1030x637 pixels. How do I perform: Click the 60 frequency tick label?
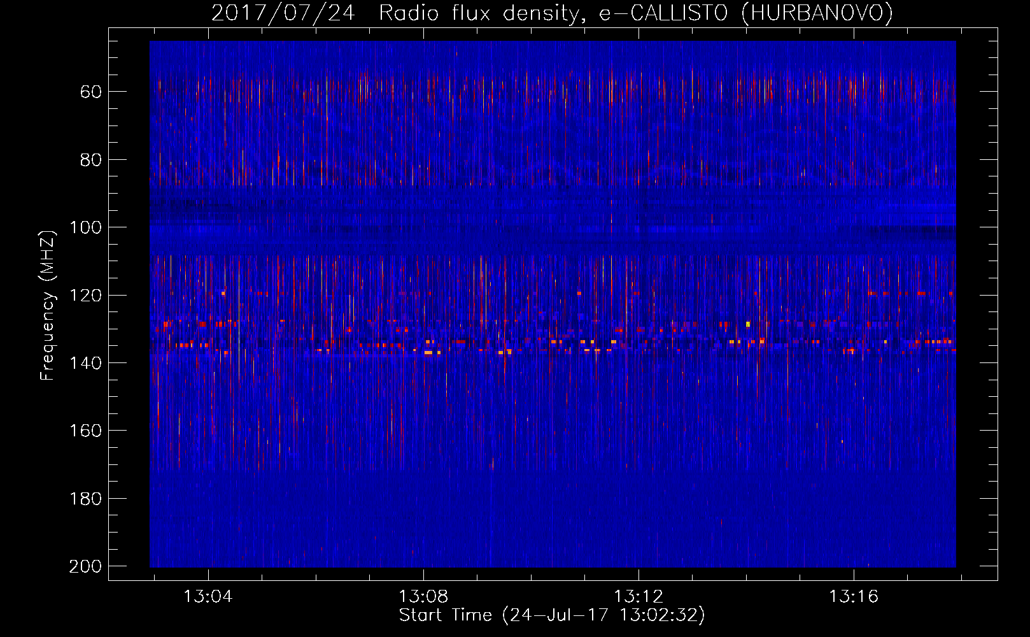tap(91, 92)
